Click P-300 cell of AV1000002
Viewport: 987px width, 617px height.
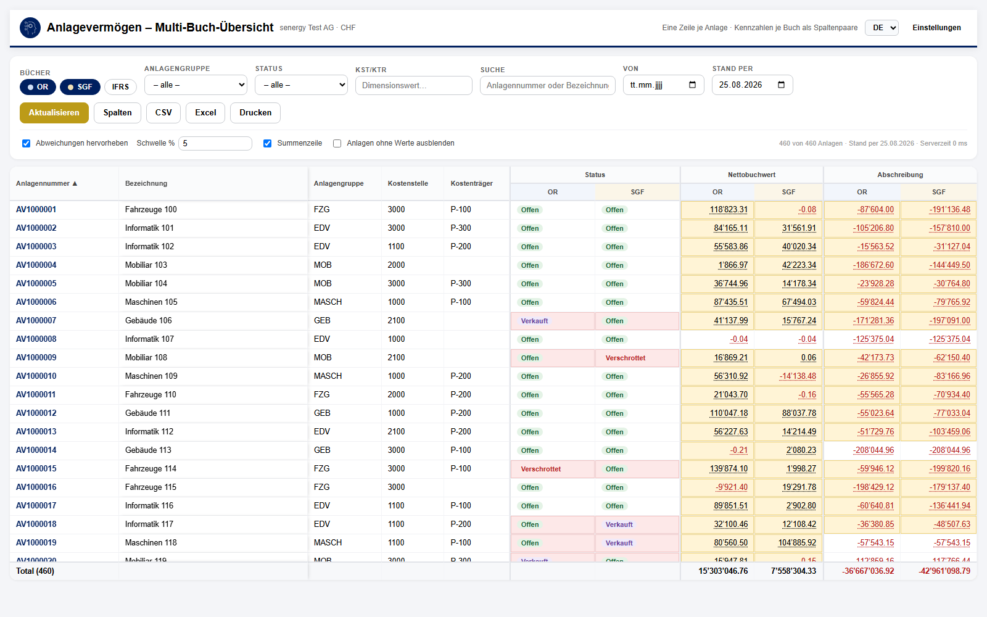click(477, 228)
